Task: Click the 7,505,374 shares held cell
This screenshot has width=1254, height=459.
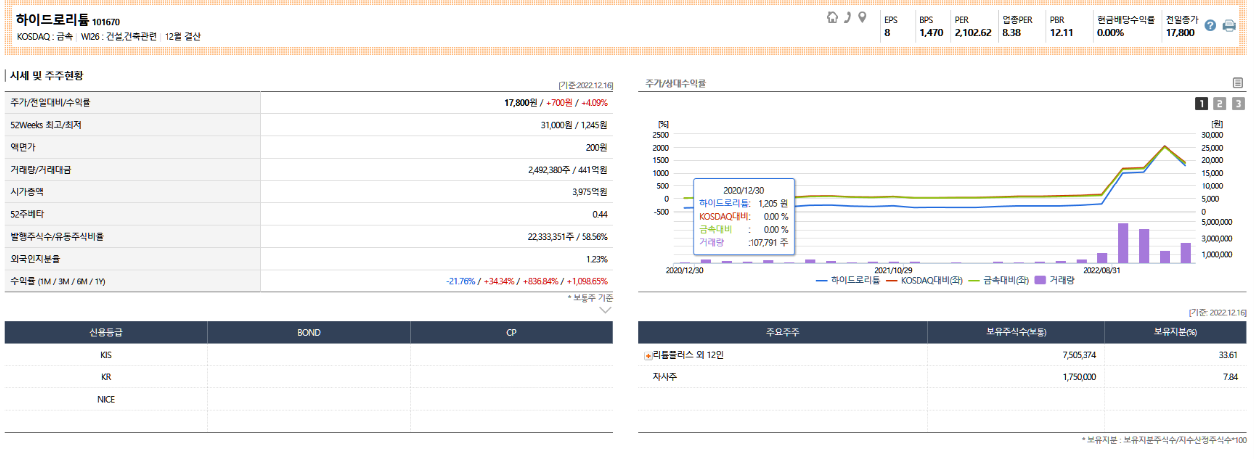Action: point(1016,355)
